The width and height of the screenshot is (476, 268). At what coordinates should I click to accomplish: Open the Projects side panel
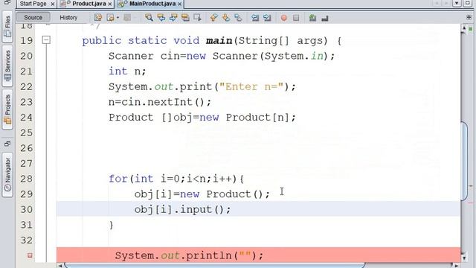click(7, 109)
